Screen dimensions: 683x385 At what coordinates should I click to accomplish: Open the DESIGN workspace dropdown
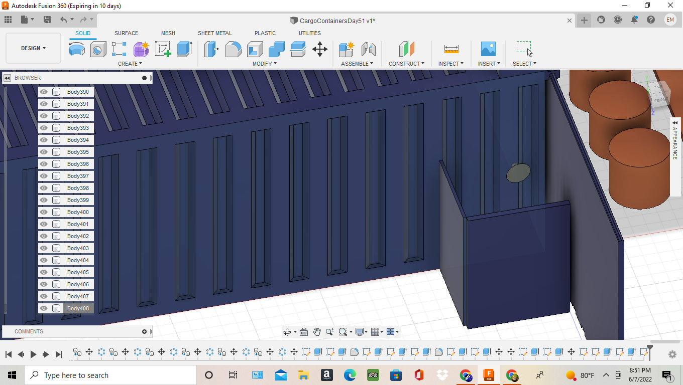(x=33, y=48)
